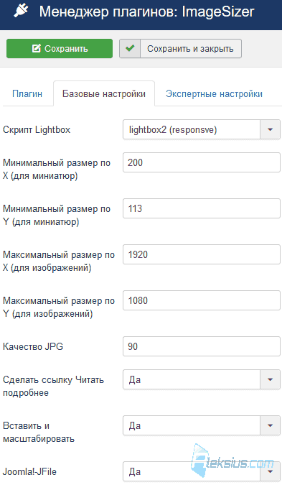The height and width of the screenshot is (485, 282).
Task: Open the Вставить и масштабировать dropdown
Action: coord(202,425)
